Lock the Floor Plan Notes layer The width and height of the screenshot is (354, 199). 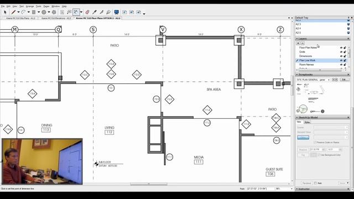tap(345, 48)
